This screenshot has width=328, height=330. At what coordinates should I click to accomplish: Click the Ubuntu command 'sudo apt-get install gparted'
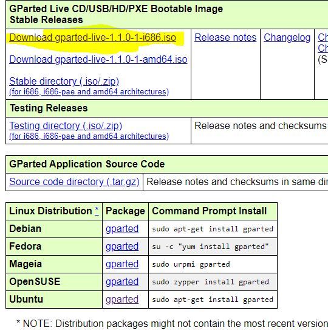point(213,300)
